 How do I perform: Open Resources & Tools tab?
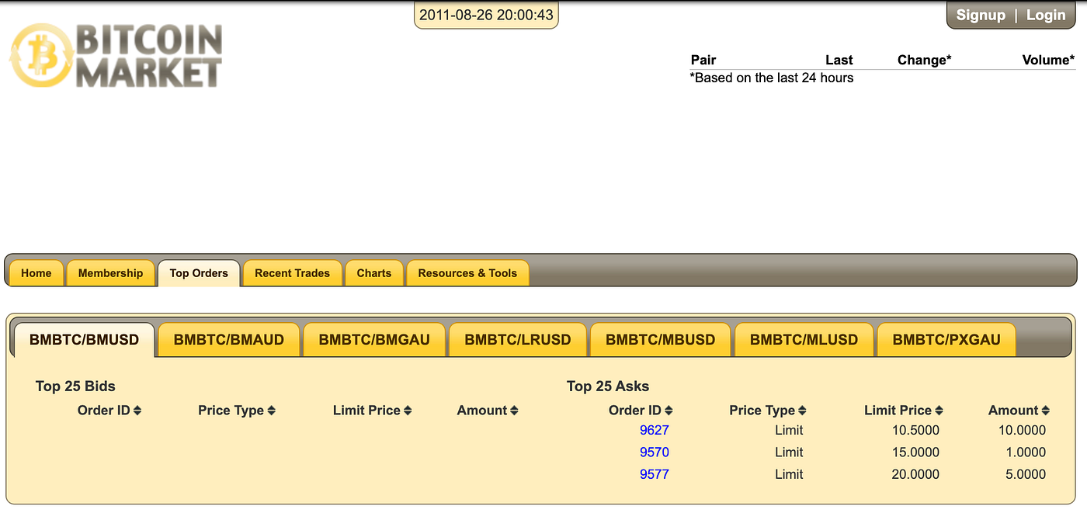click(467, 273)
